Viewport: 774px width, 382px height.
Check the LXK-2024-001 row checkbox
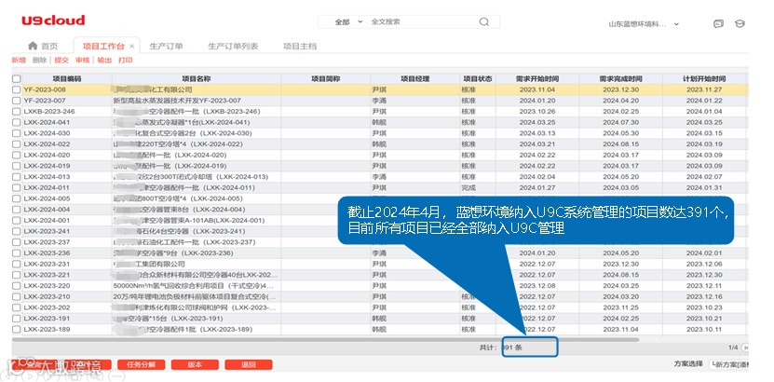click(x=17, y=220)
